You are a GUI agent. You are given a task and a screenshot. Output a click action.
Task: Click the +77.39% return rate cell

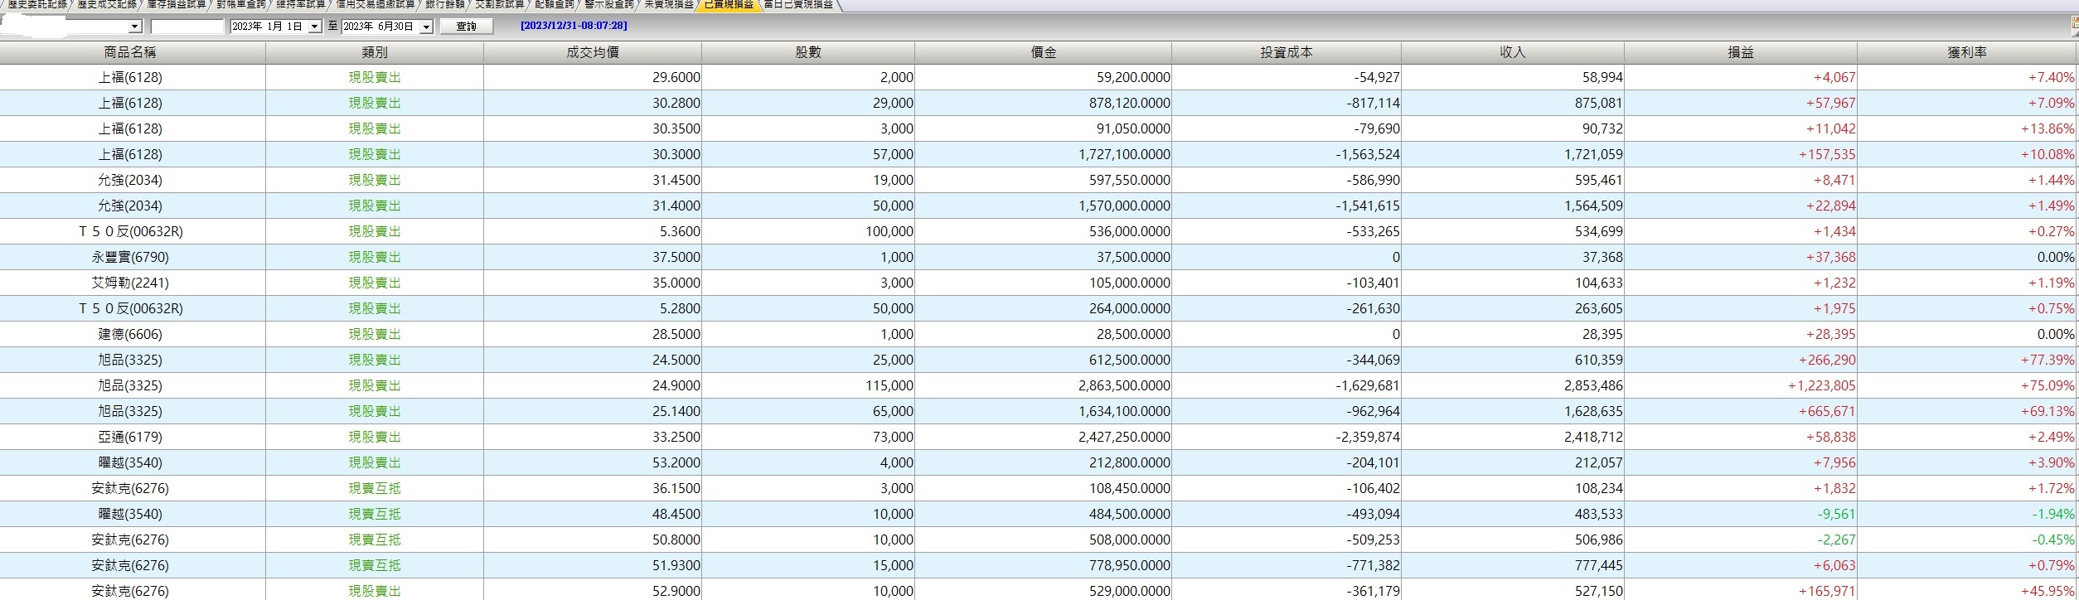[x=1967, y=360]
